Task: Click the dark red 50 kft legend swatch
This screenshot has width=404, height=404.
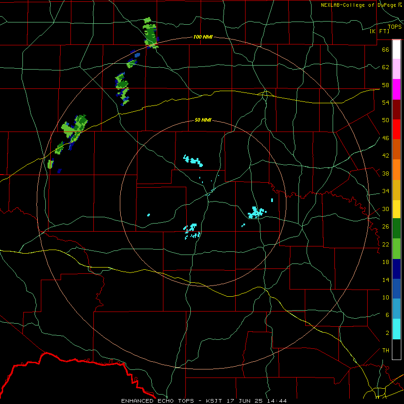Action: 396,110
